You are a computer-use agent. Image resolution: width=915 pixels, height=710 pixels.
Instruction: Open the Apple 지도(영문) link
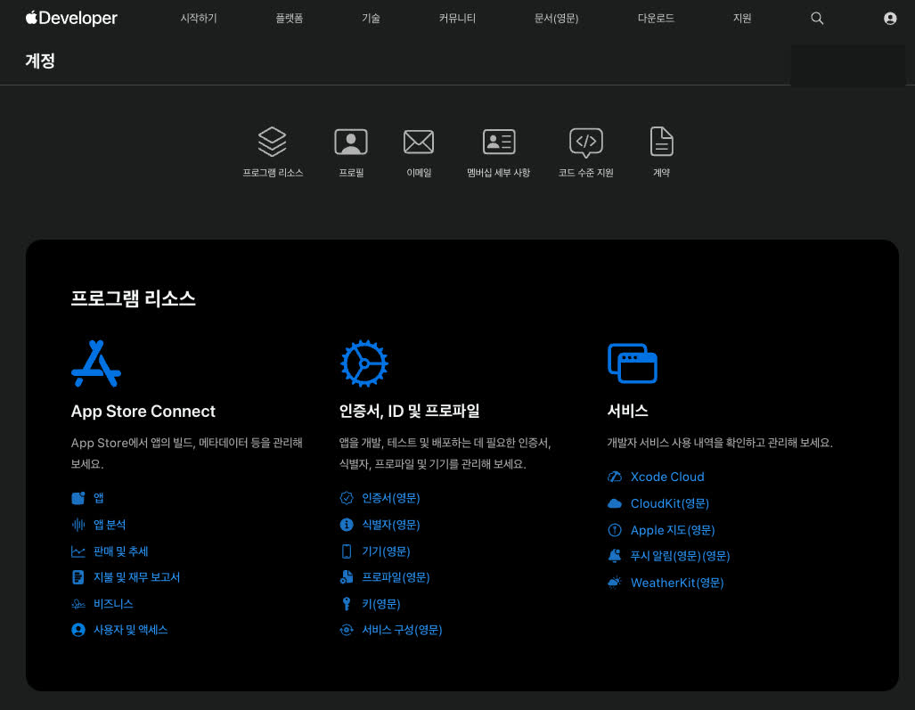click(673, 530)
